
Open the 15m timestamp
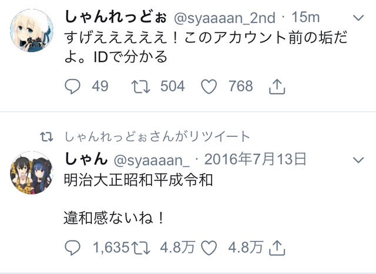pos(305,18)
